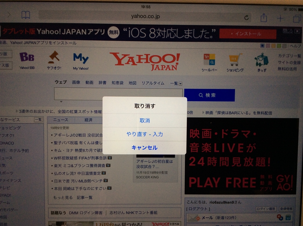Open the ツールバー icon

[209, 63]
